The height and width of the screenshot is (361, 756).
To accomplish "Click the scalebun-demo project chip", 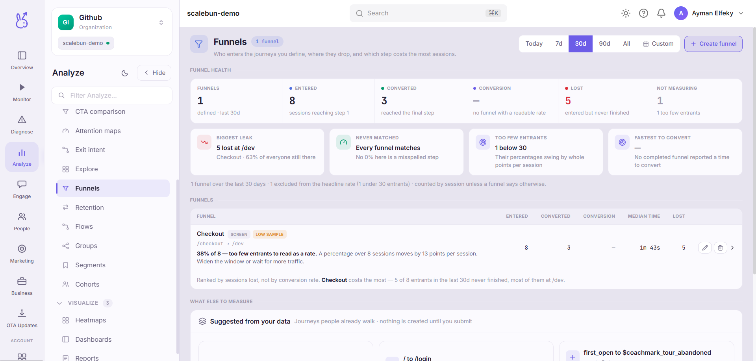I will coord(86,43).
